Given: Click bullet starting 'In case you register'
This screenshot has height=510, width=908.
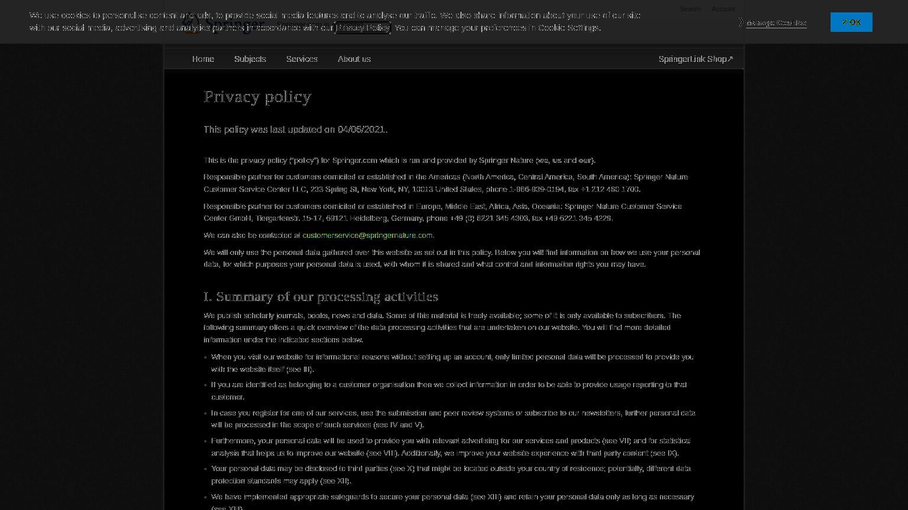Looking at the screenshot, I should click(x=453, y=419).
